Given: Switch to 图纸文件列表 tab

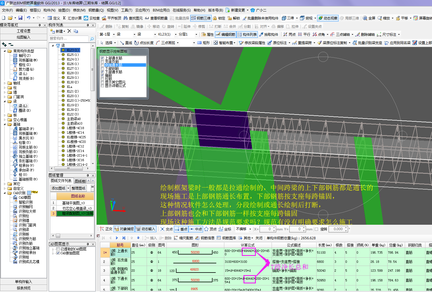Looking at the screenshot, I should coord(61,181).
